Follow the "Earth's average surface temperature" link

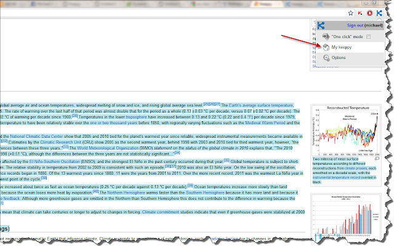pos(261,105)
